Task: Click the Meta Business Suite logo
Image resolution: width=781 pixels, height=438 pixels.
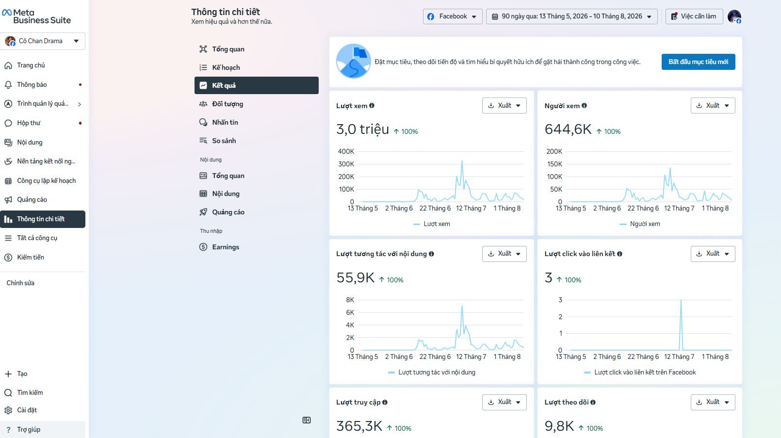Action: [x=36, y=16]
